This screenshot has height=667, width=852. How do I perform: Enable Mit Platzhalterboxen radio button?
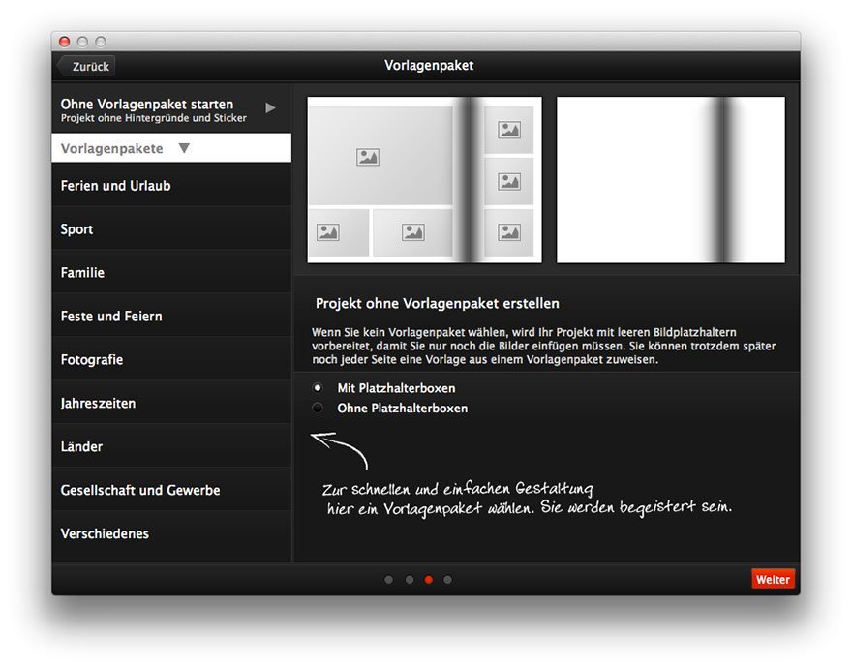tap(318, 388)
